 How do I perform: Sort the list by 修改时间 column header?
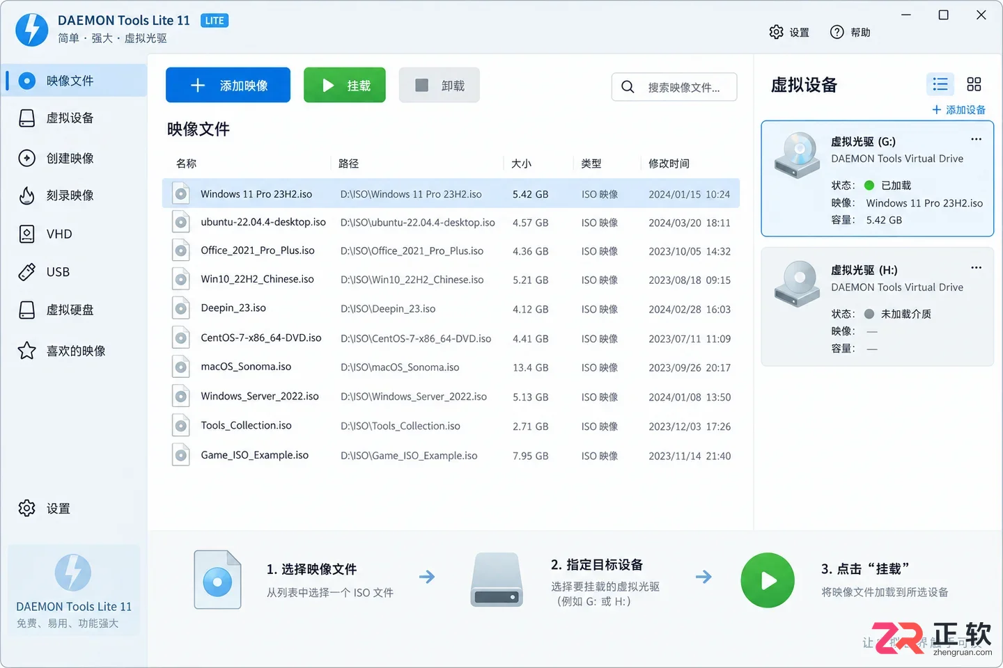[x=669, y=164]
